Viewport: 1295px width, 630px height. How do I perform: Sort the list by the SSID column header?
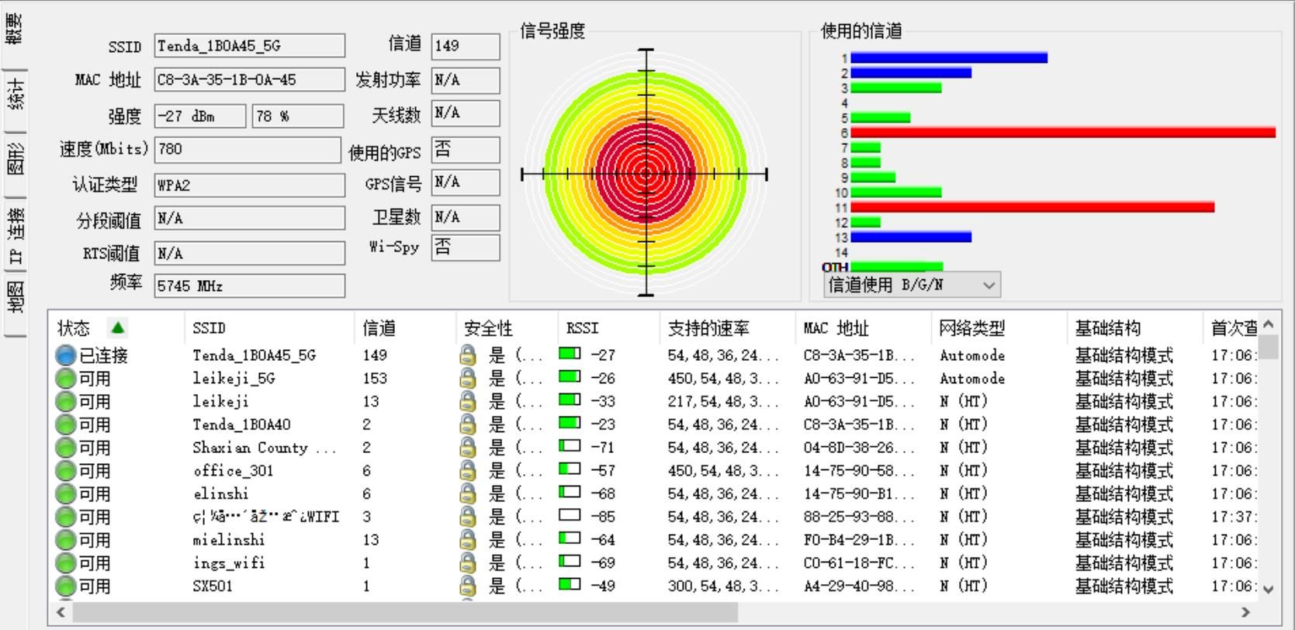(x=269, y=328)
